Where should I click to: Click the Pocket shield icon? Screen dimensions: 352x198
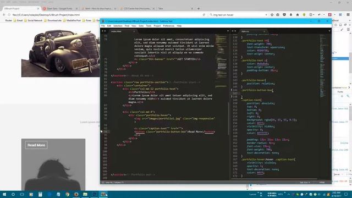(284, 15)
